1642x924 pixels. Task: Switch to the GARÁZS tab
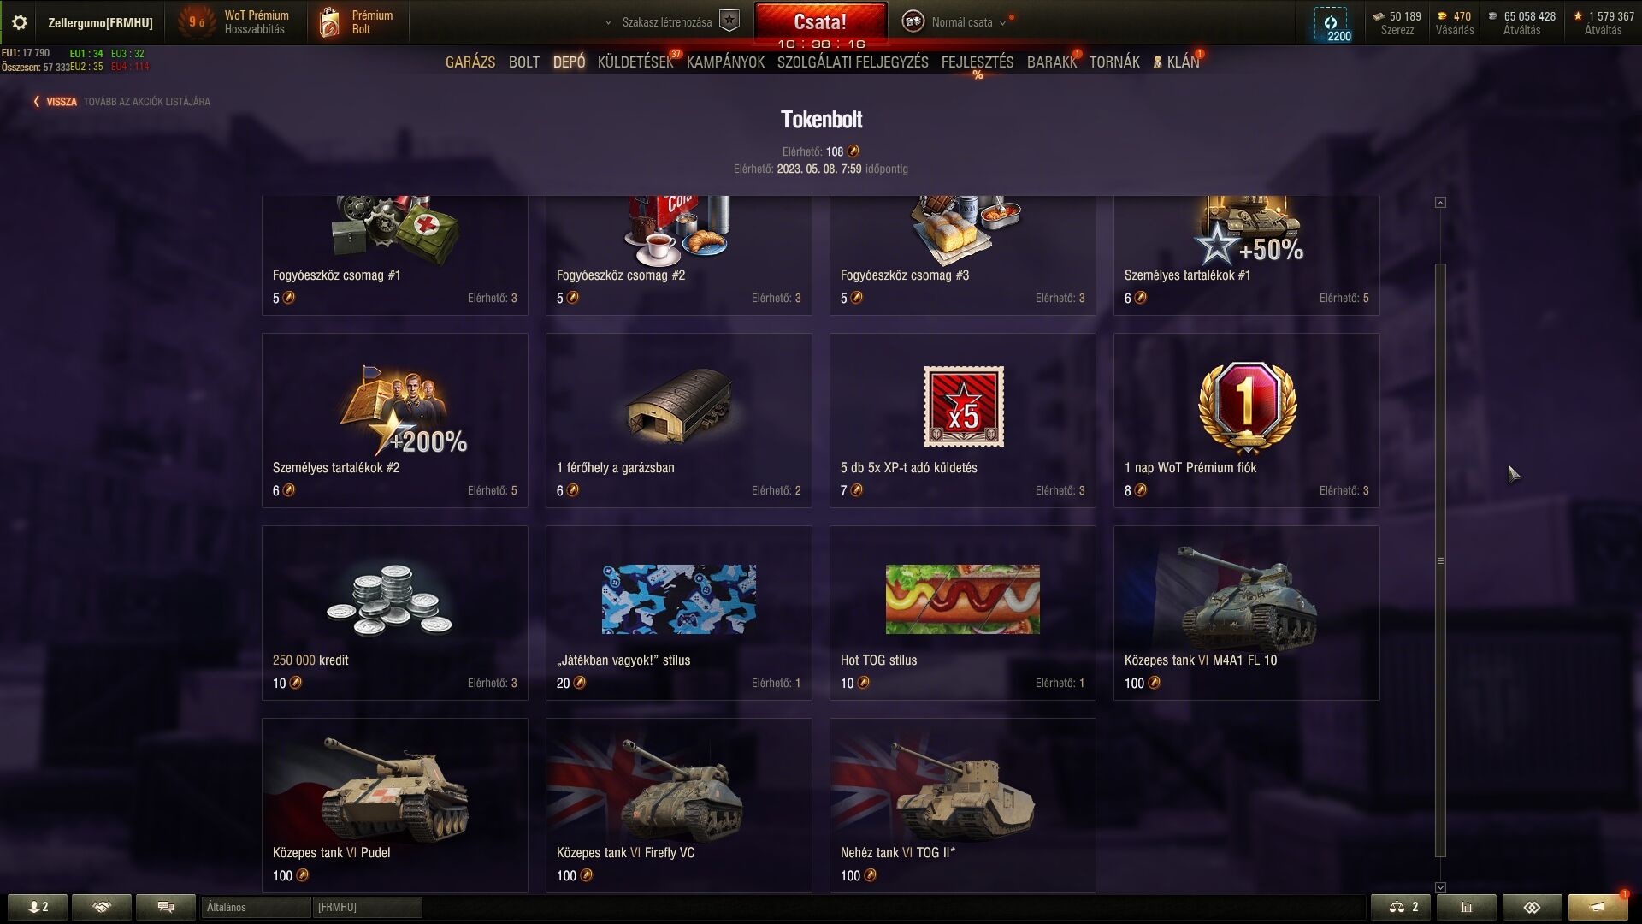tap(470, 62)
